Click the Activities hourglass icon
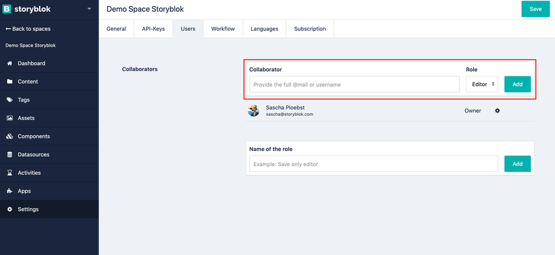 9,173
